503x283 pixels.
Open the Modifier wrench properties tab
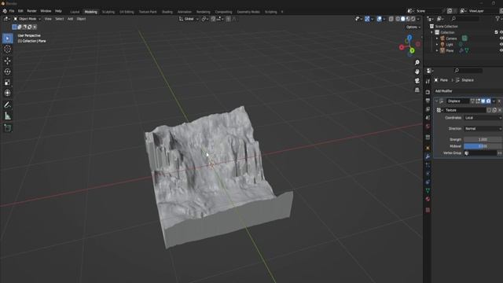click(428, 156)
